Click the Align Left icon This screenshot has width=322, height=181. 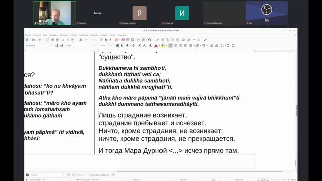coord(170,46)
